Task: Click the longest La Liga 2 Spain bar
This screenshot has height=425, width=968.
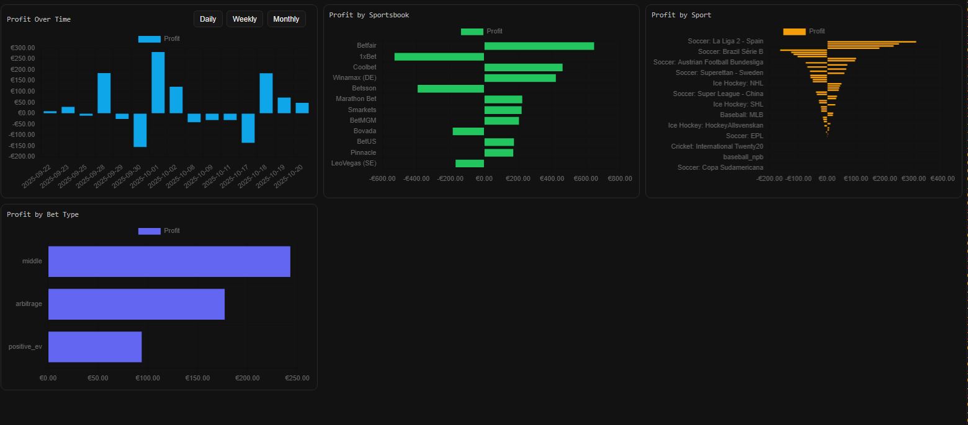Action: [871, 42]
